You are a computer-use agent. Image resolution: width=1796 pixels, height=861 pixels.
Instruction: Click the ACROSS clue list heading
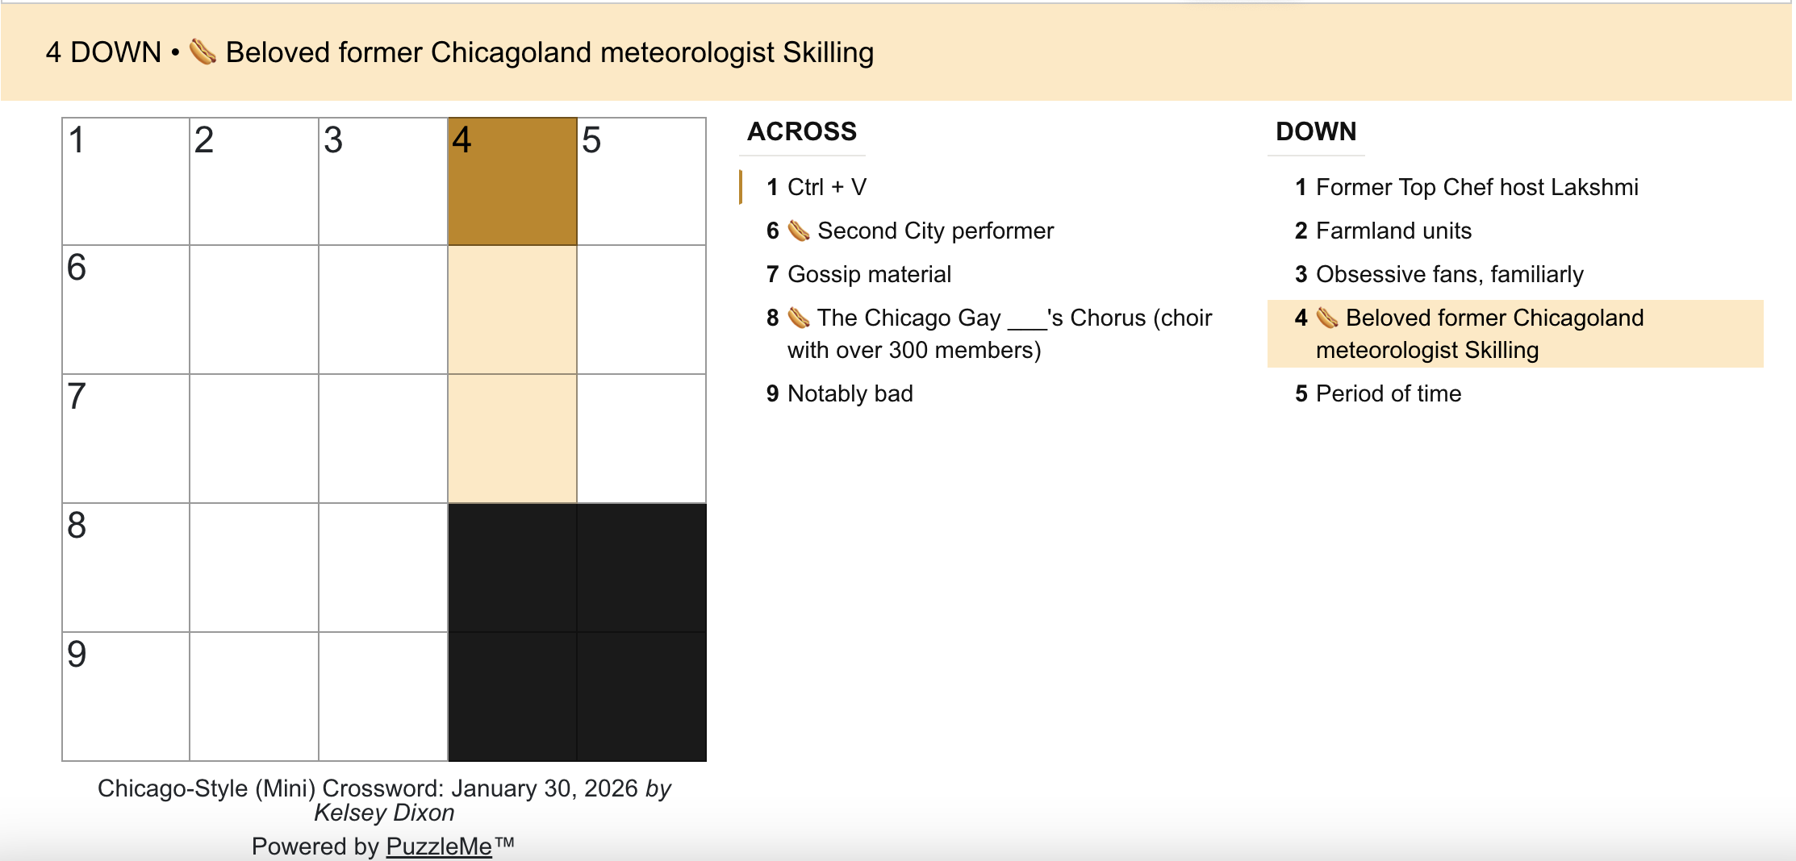[802, 131]
